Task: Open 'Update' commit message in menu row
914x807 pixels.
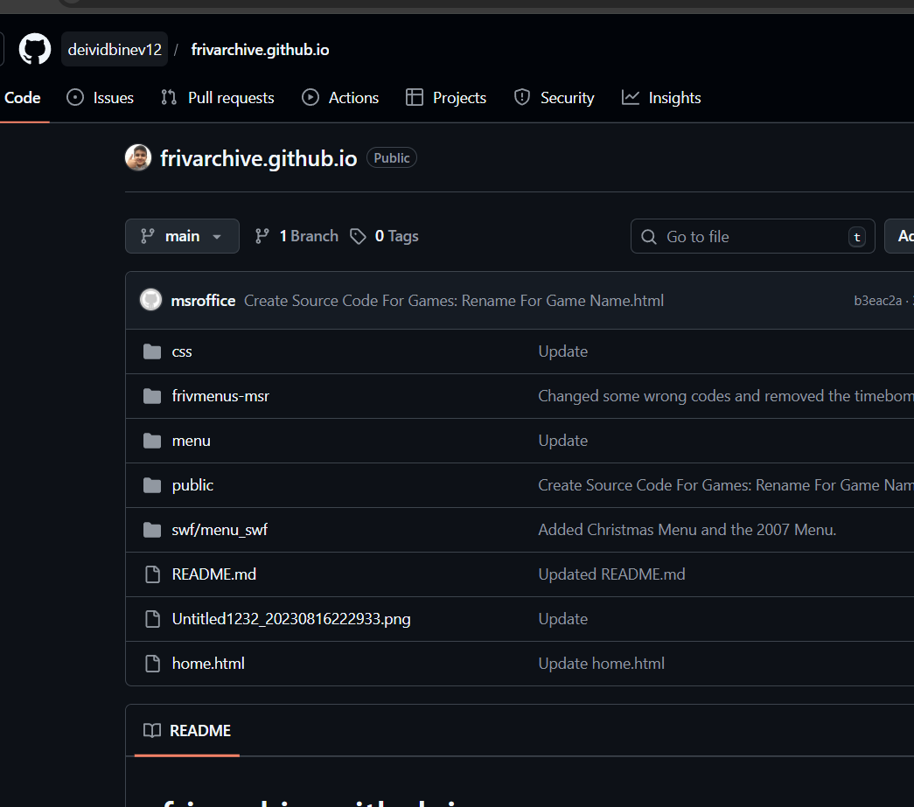Action: [x=563, y=441]
